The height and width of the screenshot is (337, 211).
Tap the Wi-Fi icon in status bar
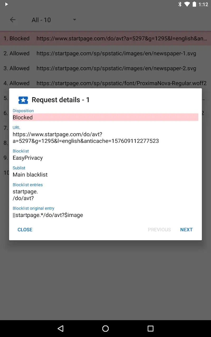187,4
